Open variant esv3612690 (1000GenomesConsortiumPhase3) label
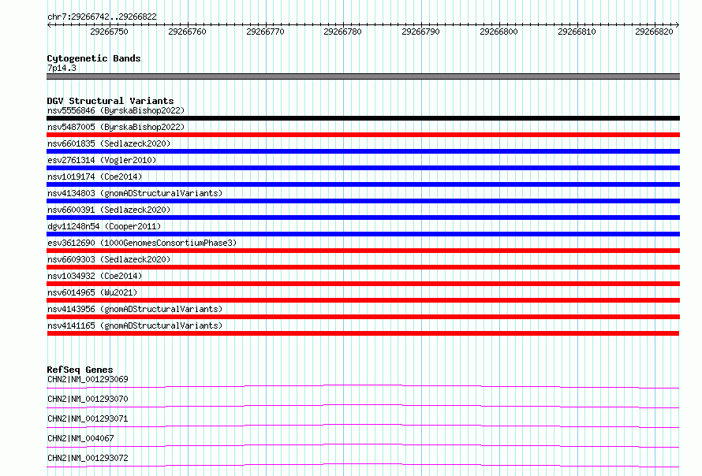Screen dimensions: 702x476 pyautogui.click(x=142, y=243)
